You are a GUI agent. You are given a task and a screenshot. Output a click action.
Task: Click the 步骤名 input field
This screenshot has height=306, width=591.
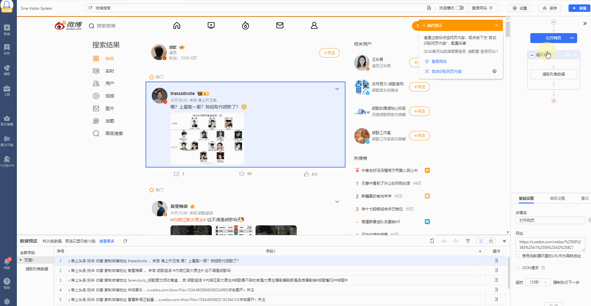(x=550, y=220)
